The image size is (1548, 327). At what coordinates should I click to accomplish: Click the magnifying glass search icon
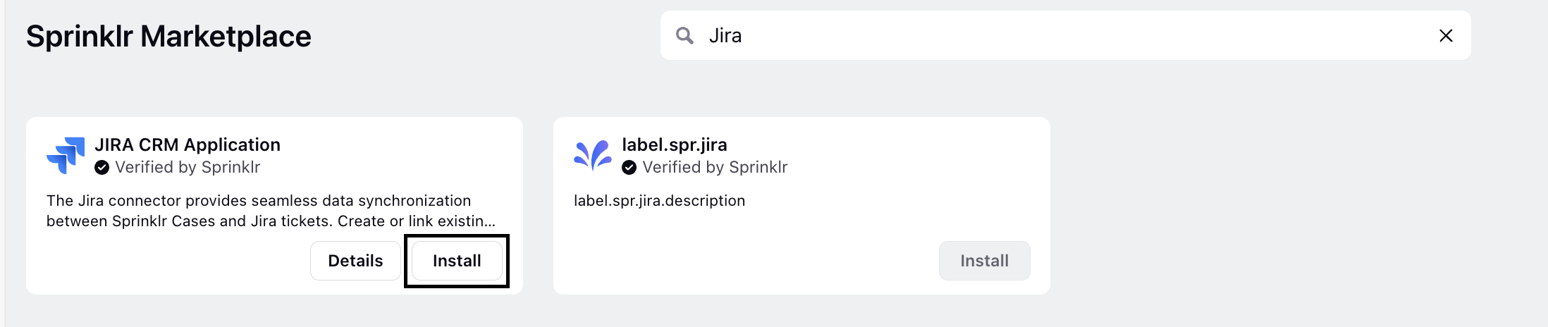684,35
